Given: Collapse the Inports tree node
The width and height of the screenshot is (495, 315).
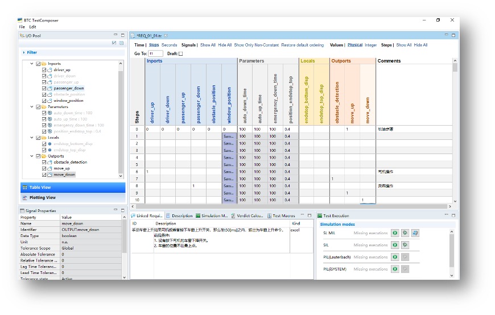Looking at the screenshot, I should click(x=31, y=64).
